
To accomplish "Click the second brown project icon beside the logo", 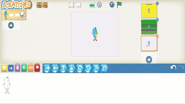I will pos(45,5).
